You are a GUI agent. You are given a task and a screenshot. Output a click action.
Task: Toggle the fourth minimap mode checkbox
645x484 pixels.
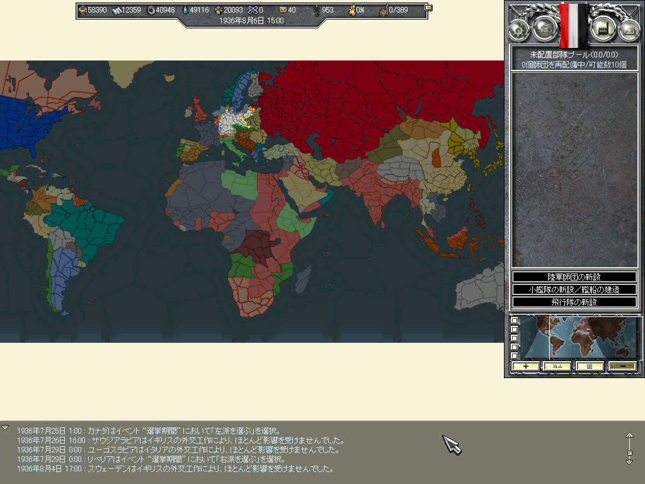[x=514, y=347]
